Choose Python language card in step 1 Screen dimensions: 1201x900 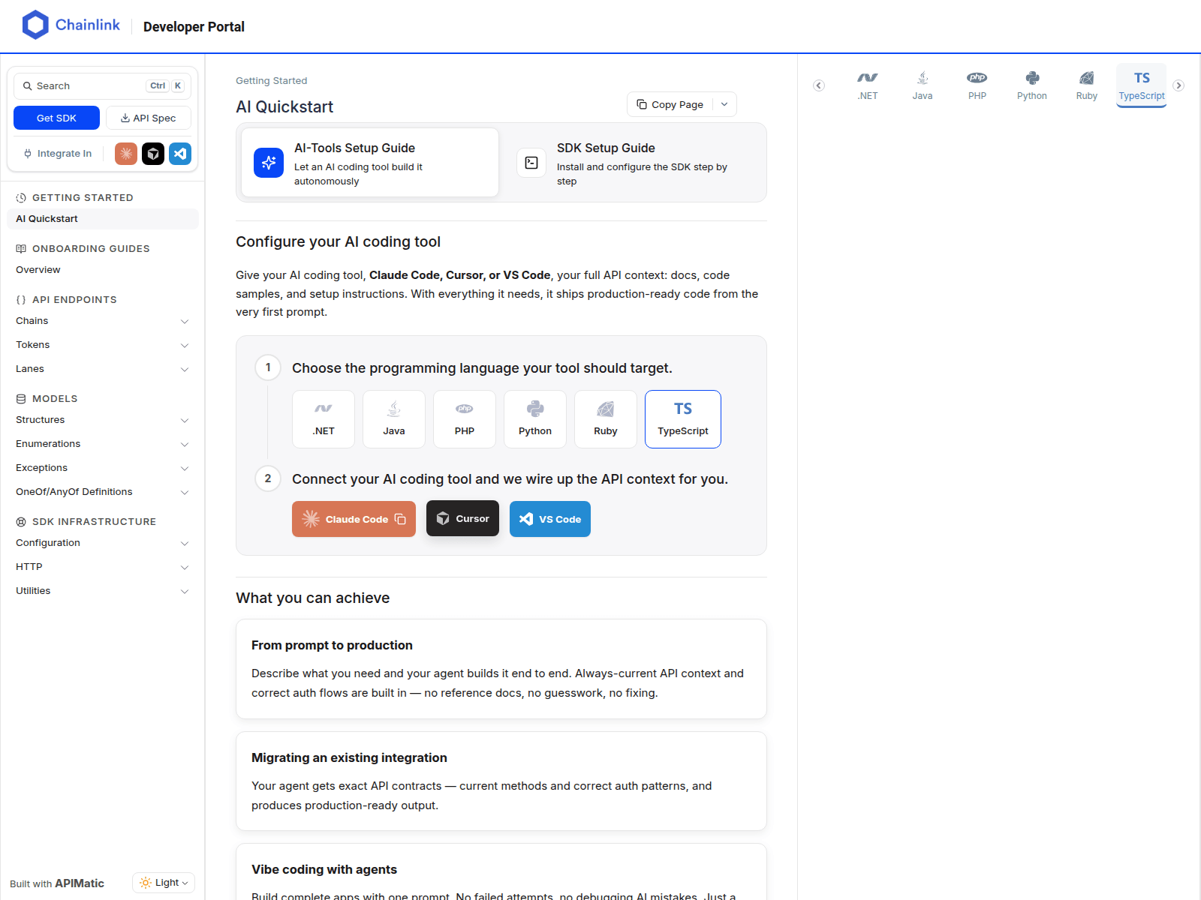tap(535, 419)
